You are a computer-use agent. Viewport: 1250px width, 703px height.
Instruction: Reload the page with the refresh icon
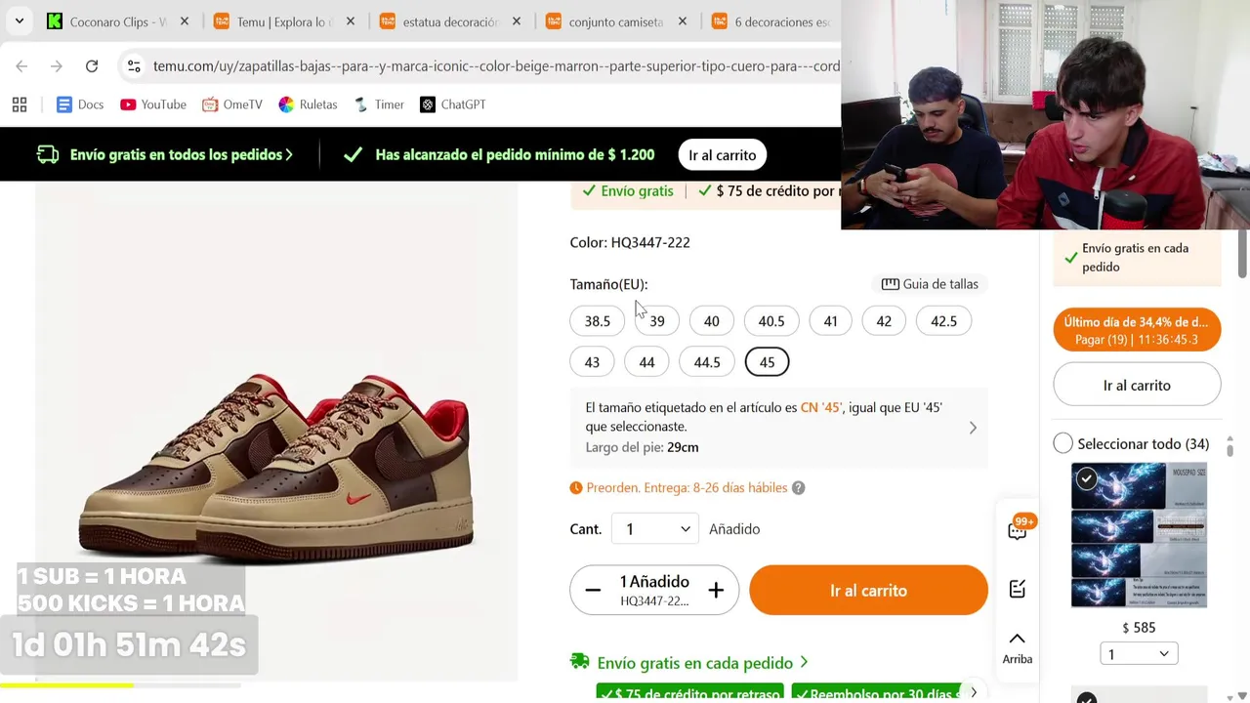coord(92,66)
